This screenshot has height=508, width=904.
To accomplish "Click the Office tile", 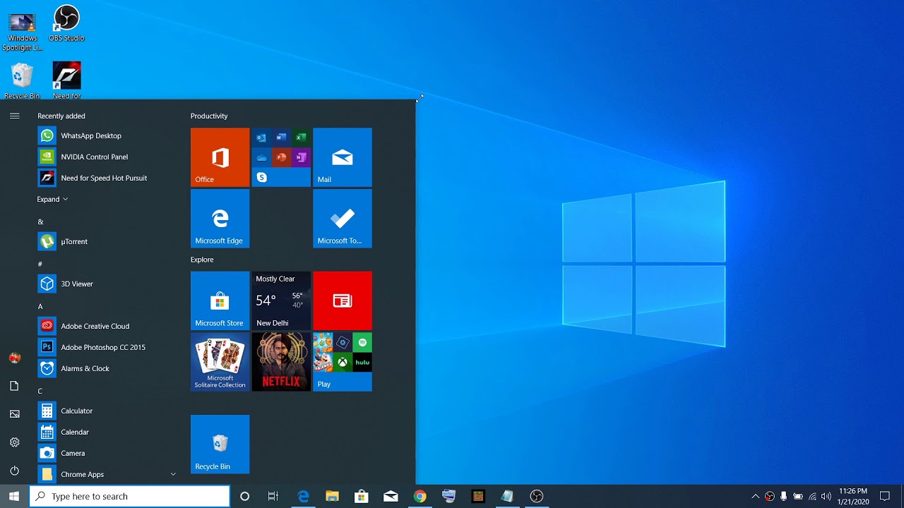I will point(220,157).
